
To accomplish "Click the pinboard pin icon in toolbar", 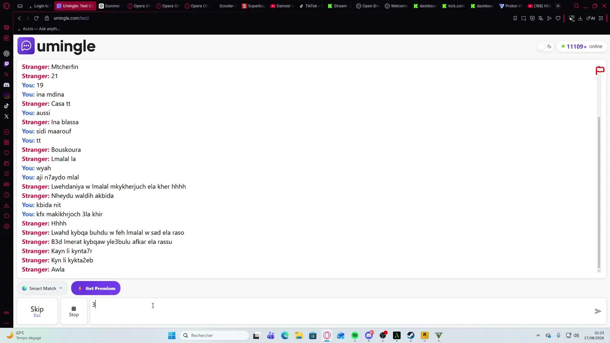I will pyautogui.click(x=515, y=18).
